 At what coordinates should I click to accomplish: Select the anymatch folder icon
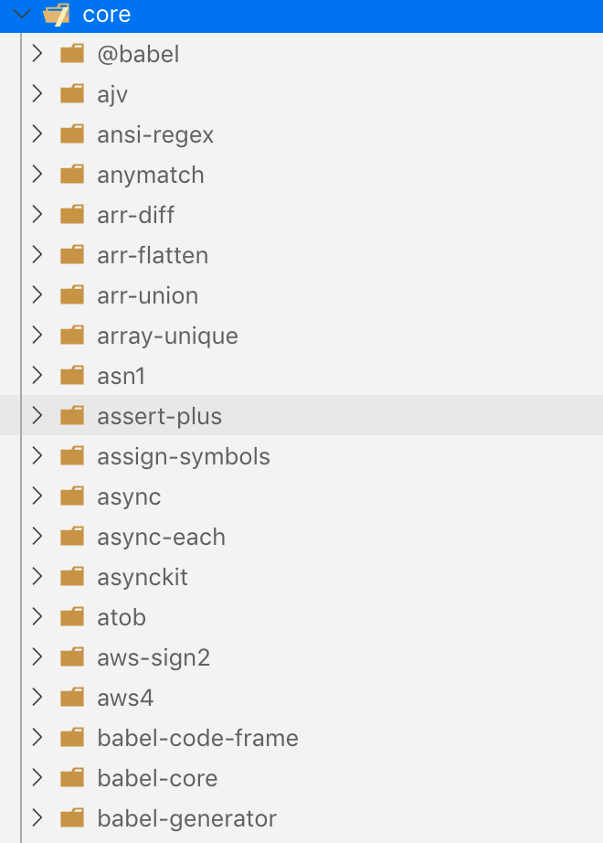point(72,175)
